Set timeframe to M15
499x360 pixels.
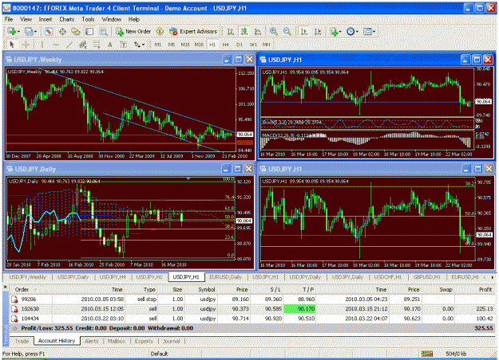pos(185,45)
